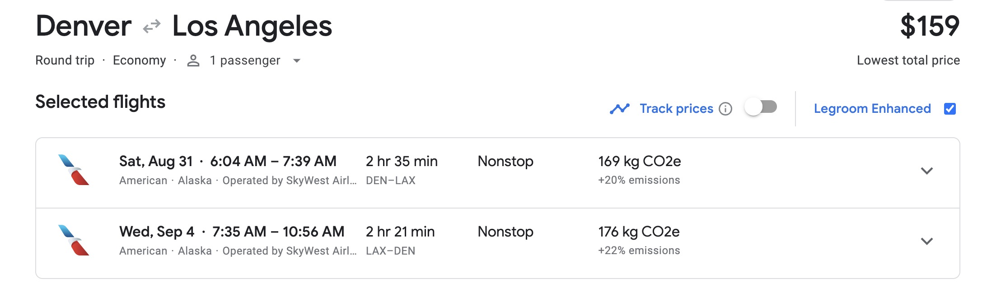Uncheck the Legroom Enhanced checkbox
1001x297 pixels.
point(950,108)
